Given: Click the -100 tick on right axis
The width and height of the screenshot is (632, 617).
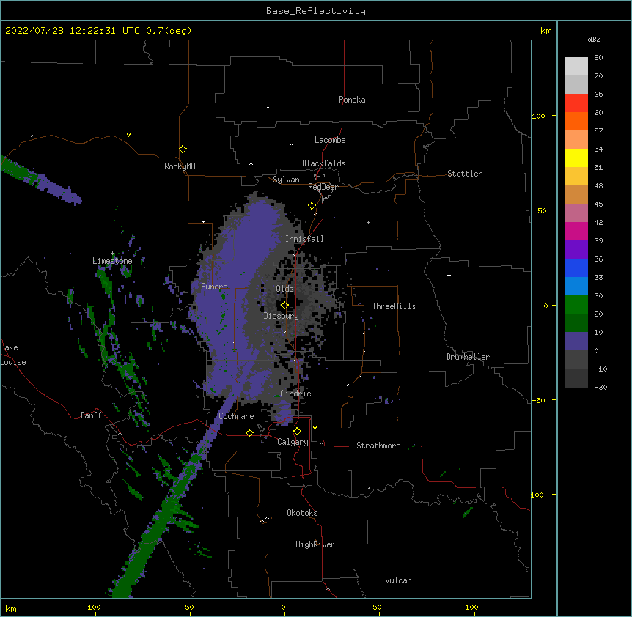Looking at the screenshot, I should (x=536, y=495).
